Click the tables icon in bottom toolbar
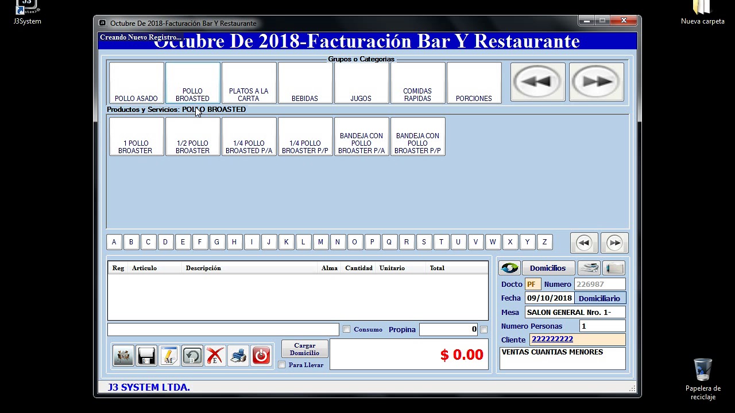This screenshot has width=735, height=413. click(x=123, y=356)
